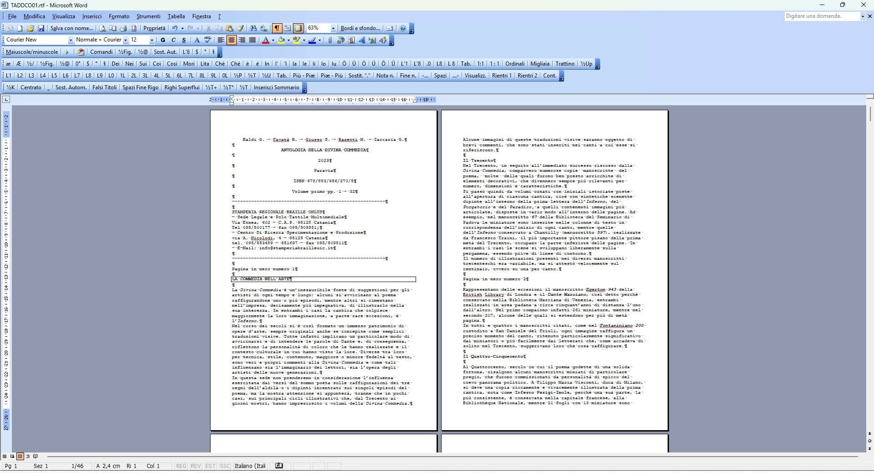Apply italic with C button
This screenshot has width=874, height=473.
tap(173, 40)
